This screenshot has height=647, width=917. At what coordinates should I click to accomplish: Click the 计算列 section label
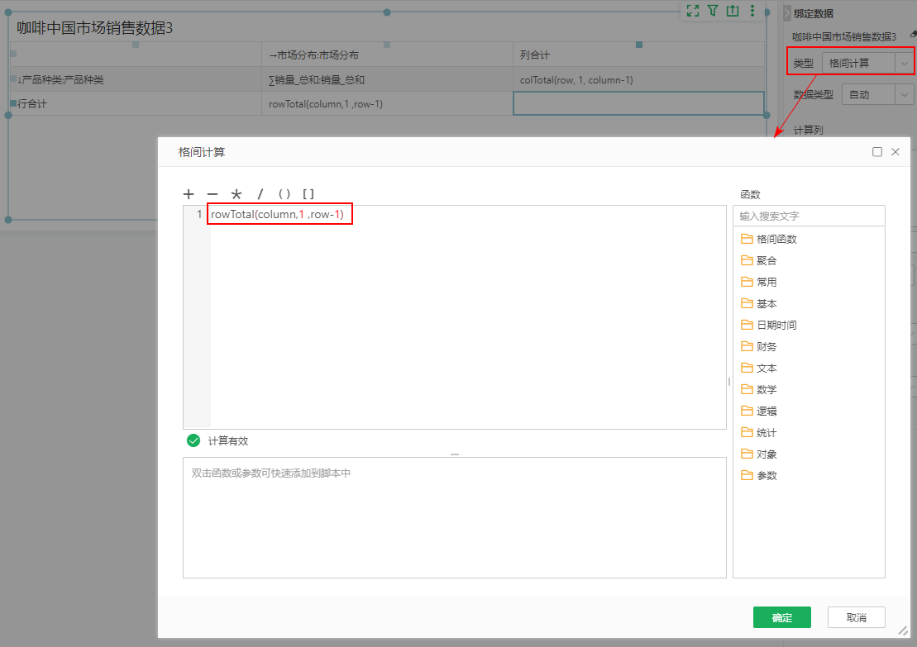[808, 130]
